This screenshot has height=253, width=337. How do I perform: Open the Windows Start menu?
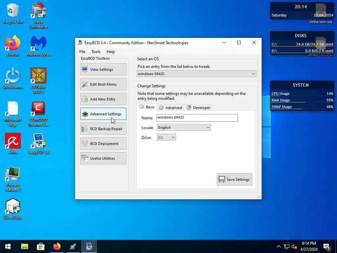8,246
